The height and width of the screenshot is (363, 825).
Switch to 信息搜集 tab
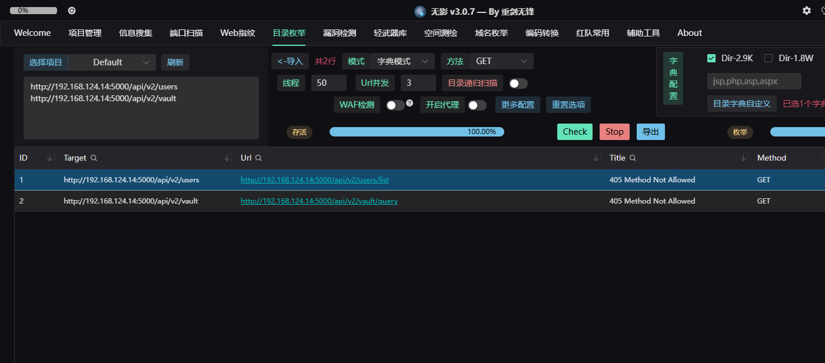(x=135, y=33)
